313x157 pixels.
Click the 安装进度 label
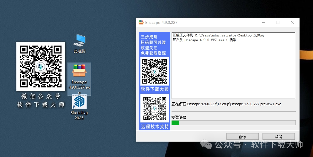coord(179,117)
